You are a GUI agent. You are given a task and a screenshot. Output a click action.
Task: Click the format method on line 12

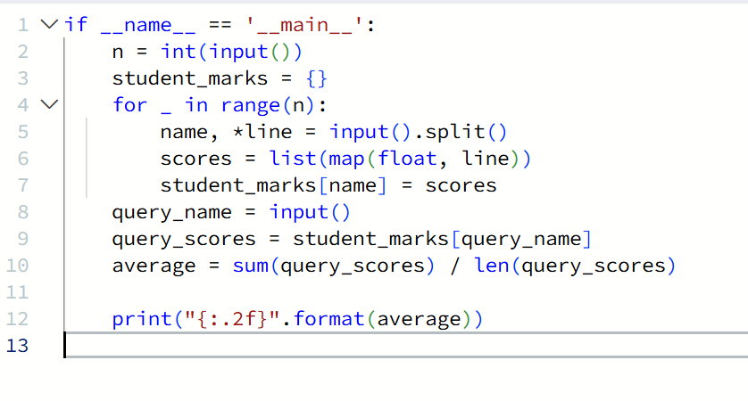[x=328, y=319]
